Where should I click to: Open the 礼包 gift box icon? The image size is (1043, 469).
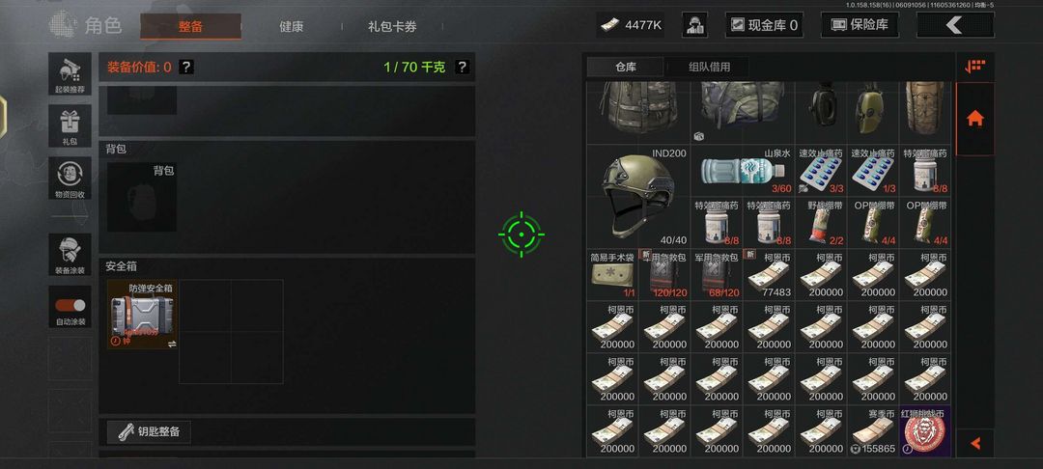pyautogui.click(x=70, y=125)
